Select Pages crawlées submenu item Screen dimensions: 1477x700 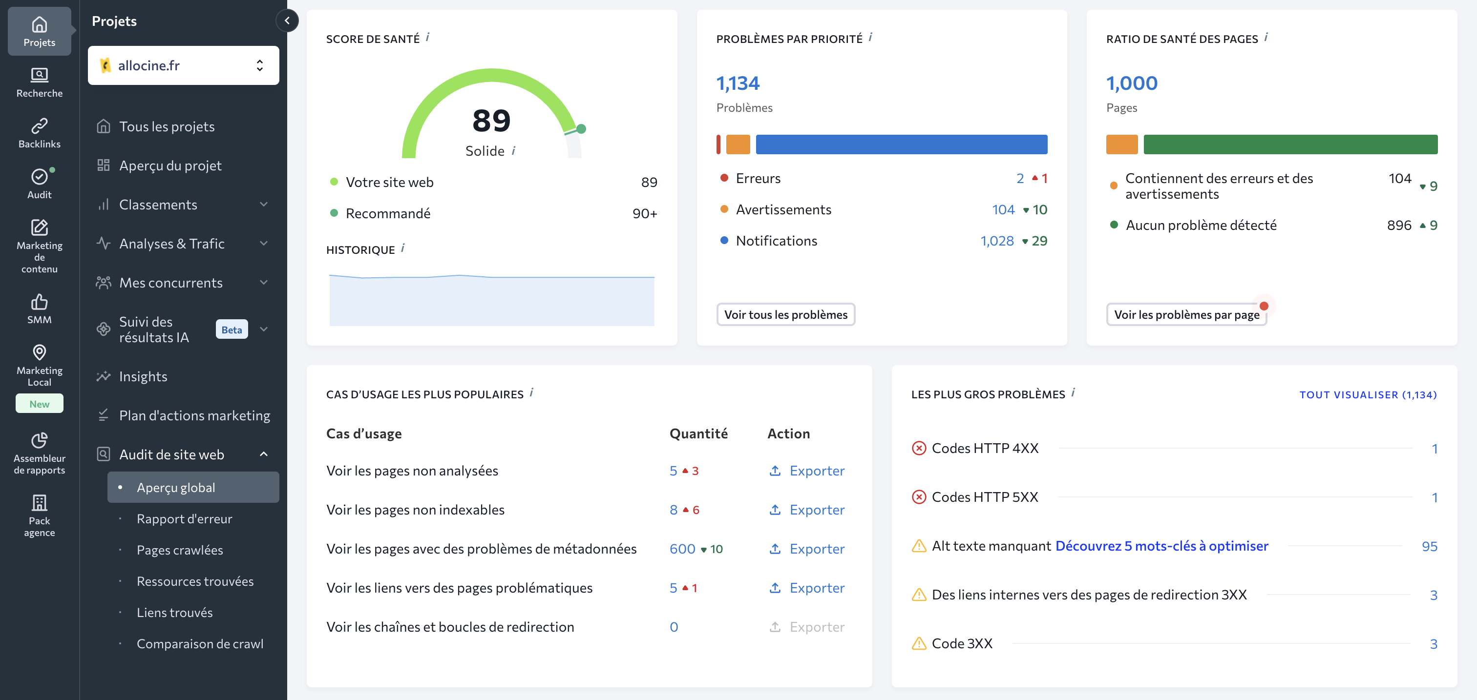coord(179,550)
